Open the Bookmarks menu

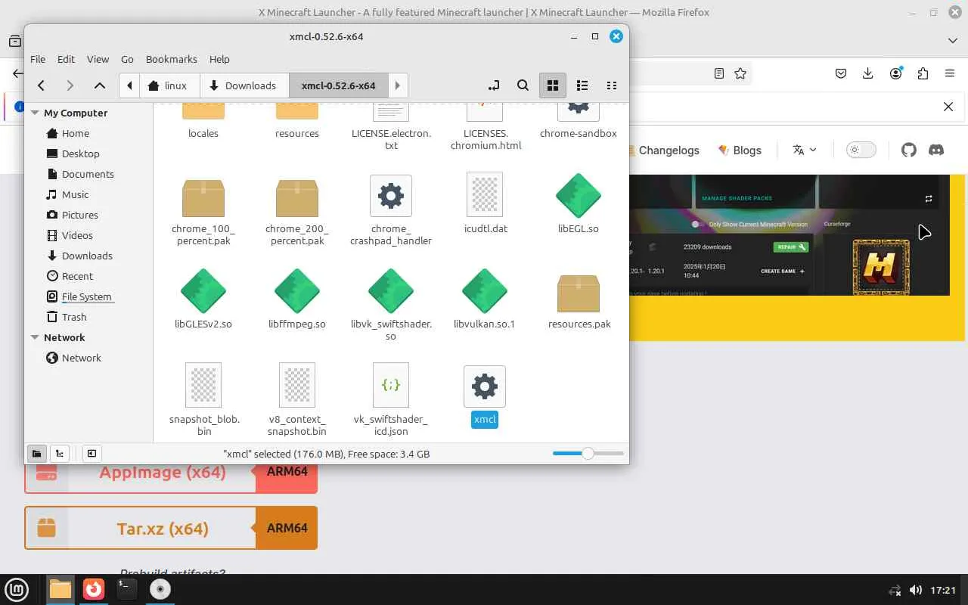pyautogui.click(x=172, y=59)
